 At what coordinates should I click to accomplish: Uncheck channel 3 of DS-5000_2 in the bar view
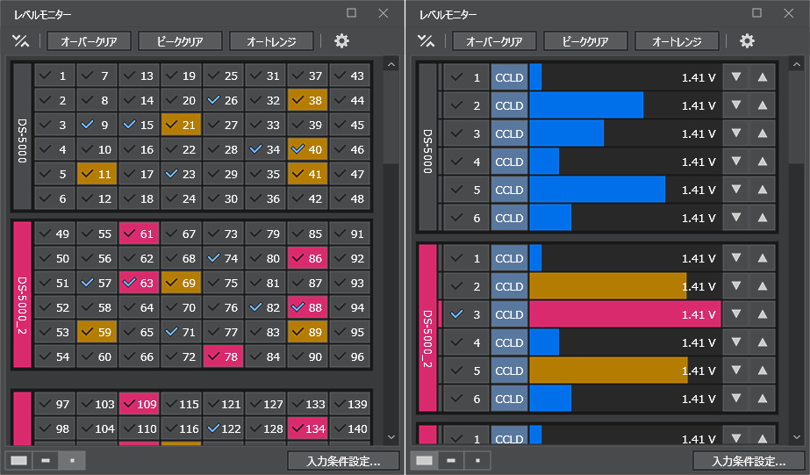456,314
